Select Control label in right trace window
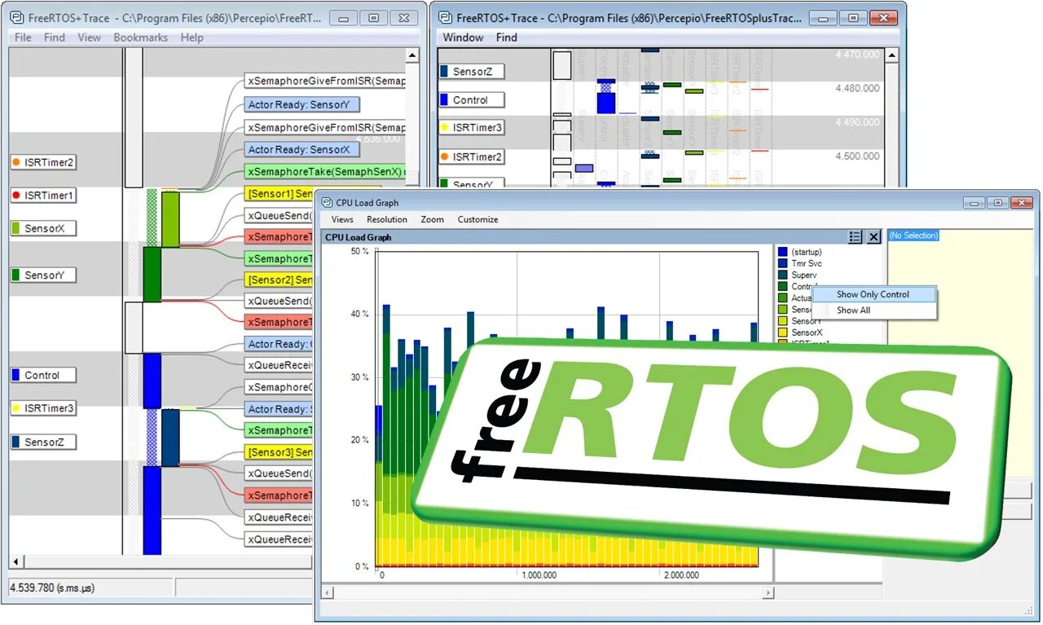Image resolution: width=1043 pixels, height=625 pixels. pos(470,100)
